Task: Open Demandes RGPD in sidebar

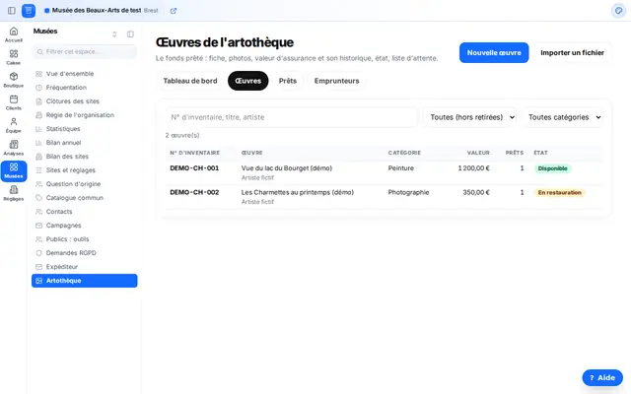Action: 85,253
